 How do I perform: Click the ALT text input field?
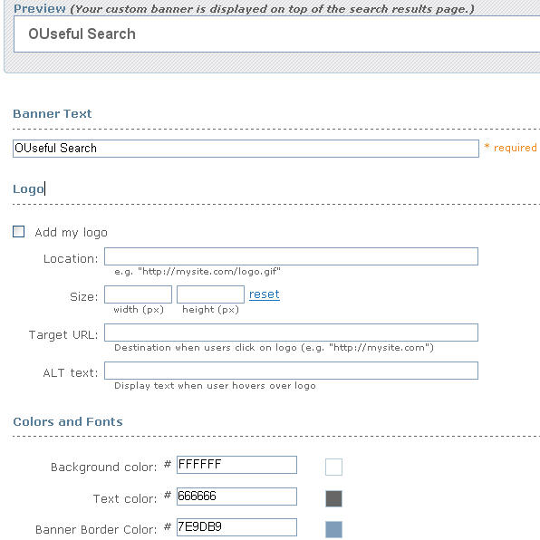[291, 371]
